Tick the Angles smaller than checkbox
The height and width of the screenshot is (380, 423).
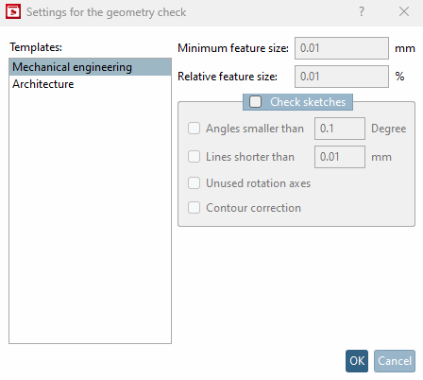point(194,129)
